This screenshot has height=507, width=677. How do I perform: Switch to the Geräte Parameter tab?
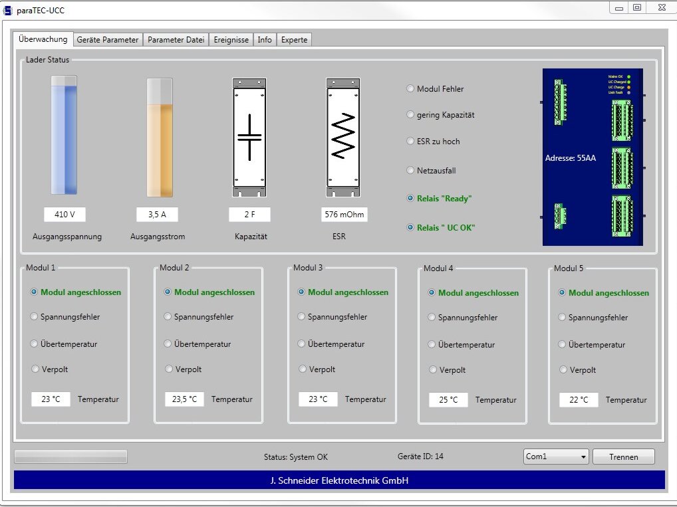(x=108, y=40)
